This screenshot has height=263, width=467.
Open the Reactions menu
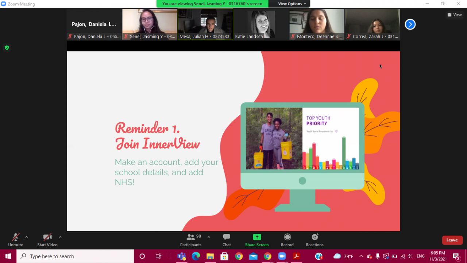click(314, 240)
